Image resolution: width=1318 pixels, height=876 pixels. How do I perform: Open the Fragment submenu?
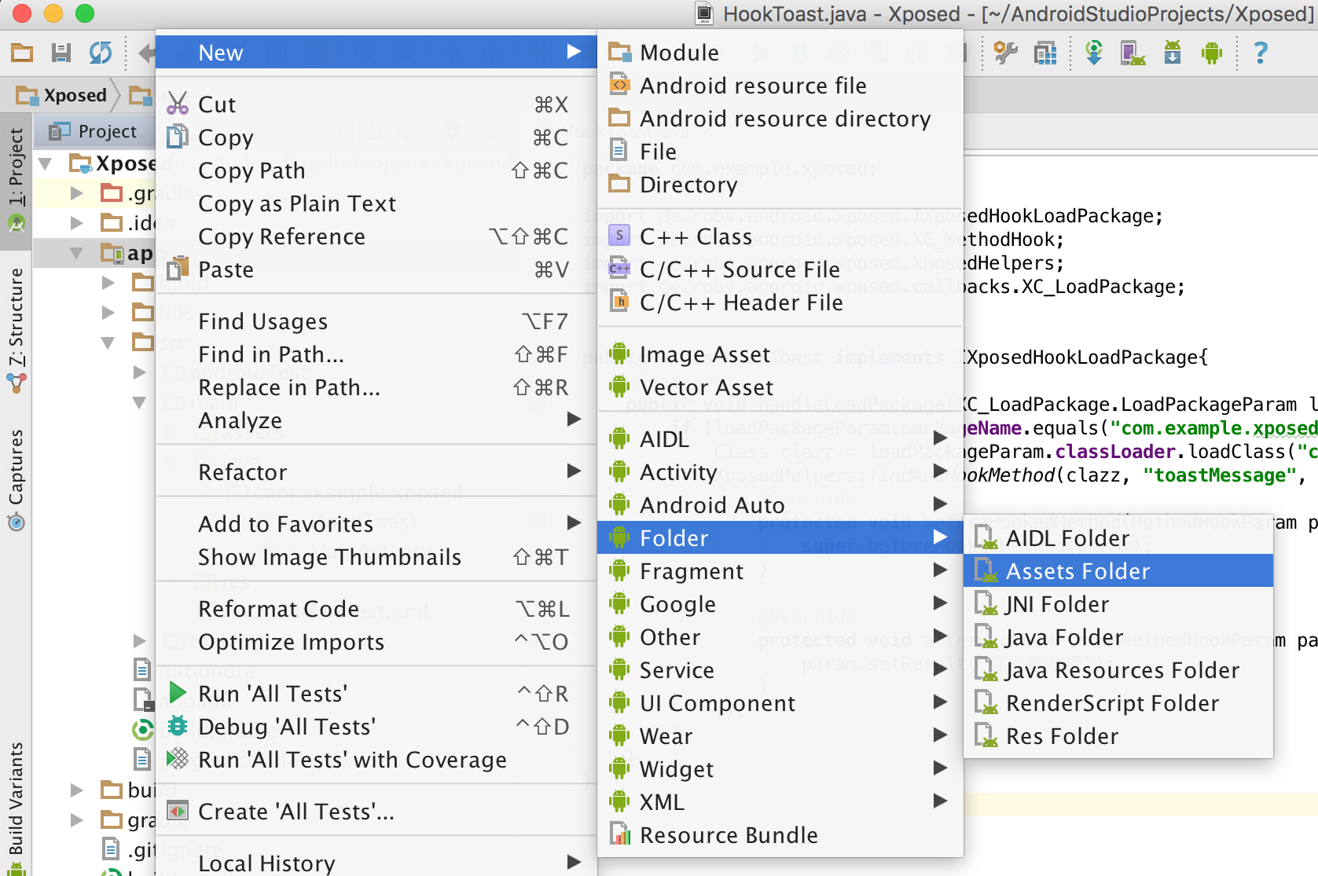[x=780, y=571]
